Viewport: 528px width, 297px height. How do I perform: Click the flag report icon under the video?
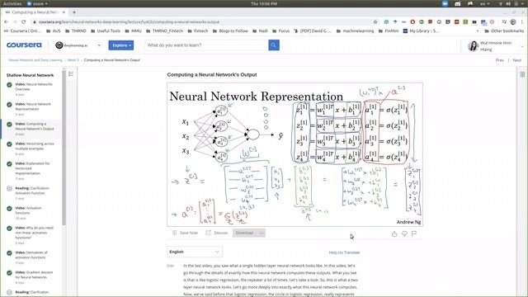pyautogui.click(x=414, y=233)
